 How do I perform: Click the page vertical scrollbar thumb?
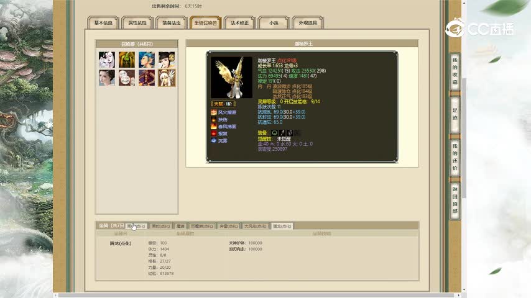[464, 138]
